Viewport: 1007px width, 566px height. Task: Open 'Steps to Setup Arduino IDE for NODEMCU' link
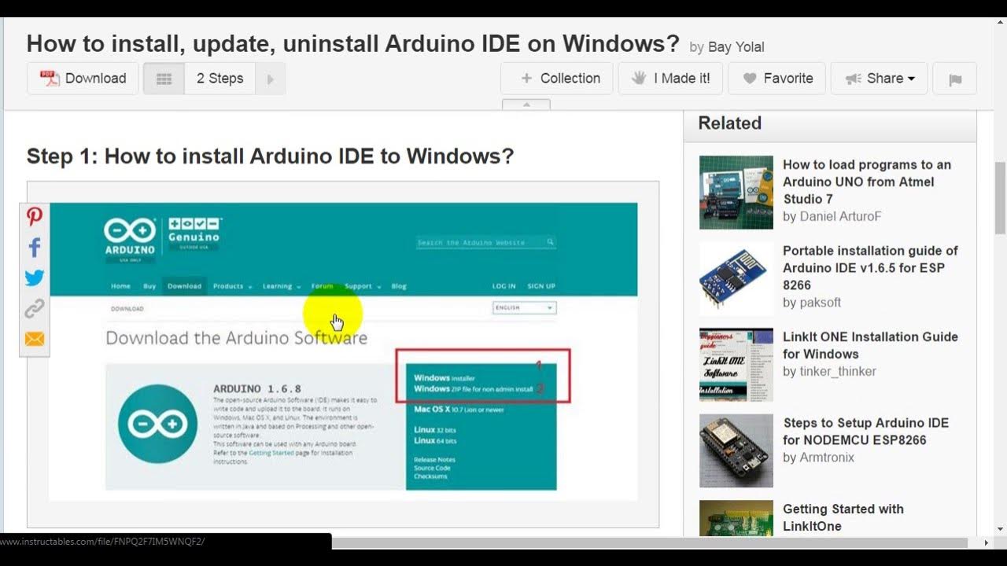coord(865,431)
